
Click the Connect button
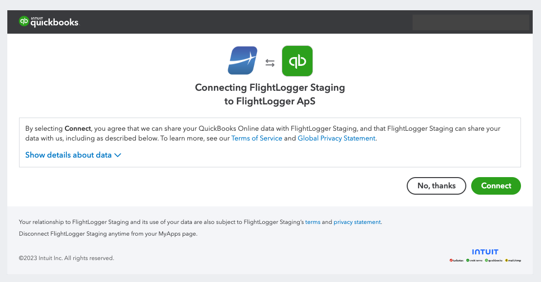point(496,186)
